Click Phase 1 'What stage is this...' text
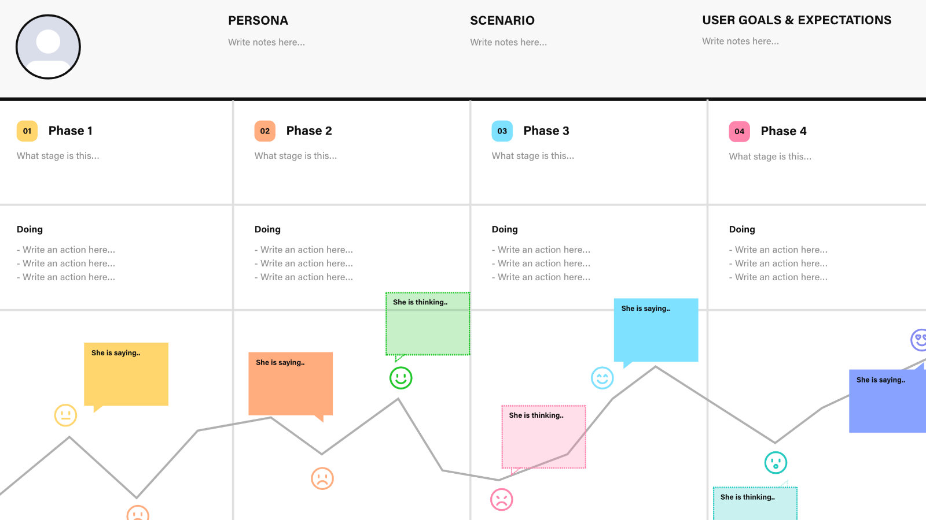This screenshot has height=520, width=926. click(58, 155)
